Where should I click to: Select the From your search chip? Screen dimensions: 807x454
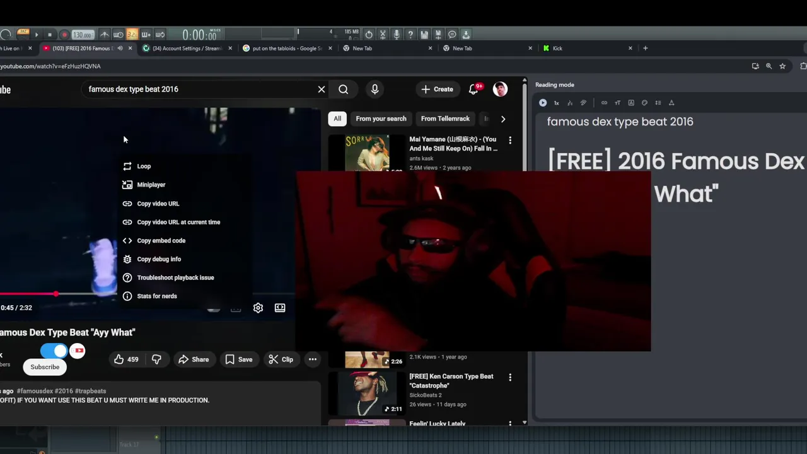click(x=381, y=119)
